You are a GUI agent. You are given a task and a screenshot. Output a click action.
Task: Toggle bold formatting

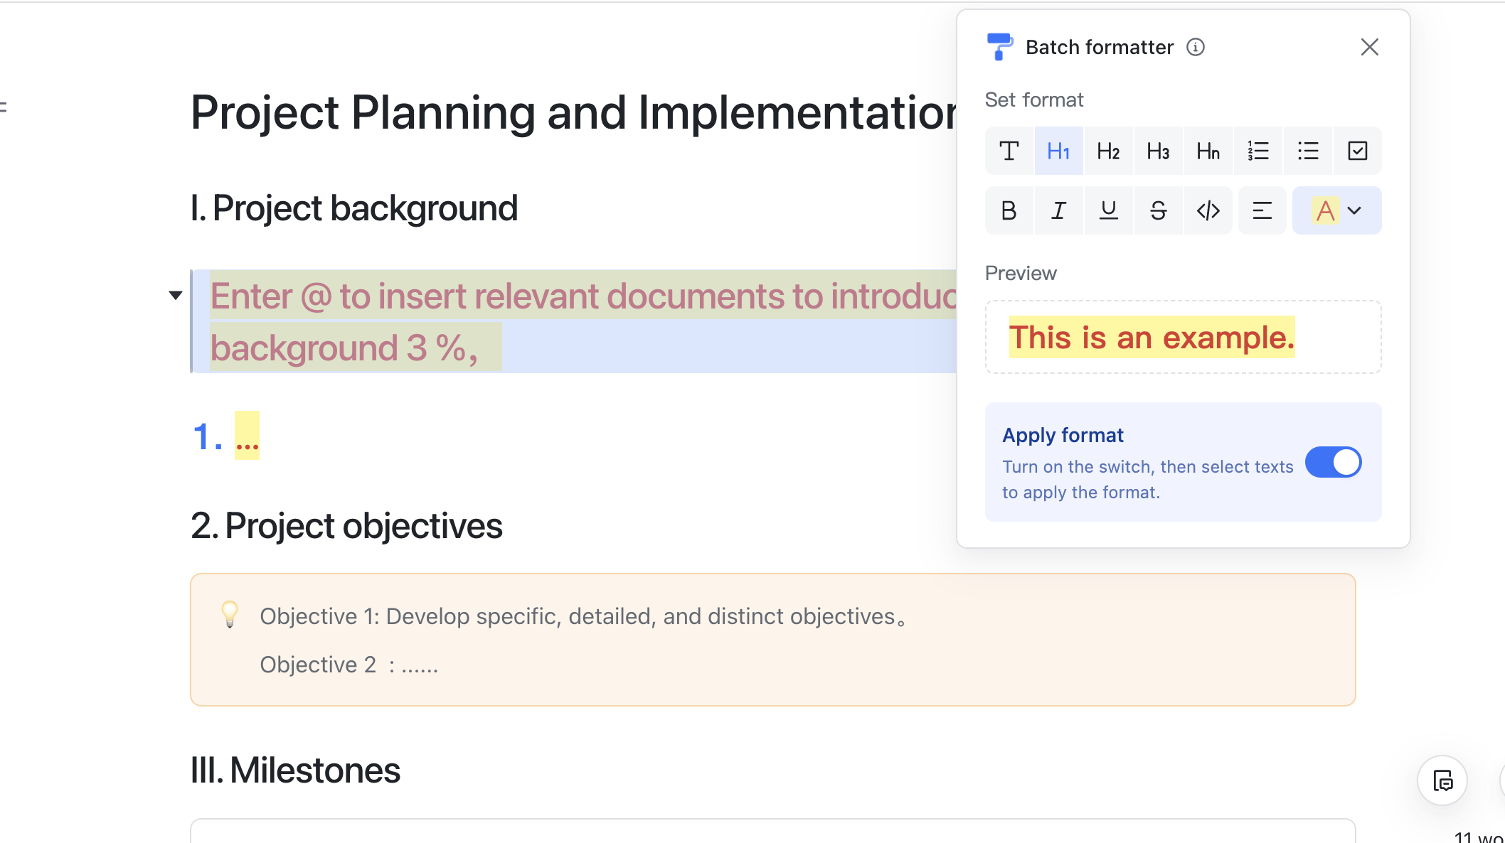click(1009, 210)
